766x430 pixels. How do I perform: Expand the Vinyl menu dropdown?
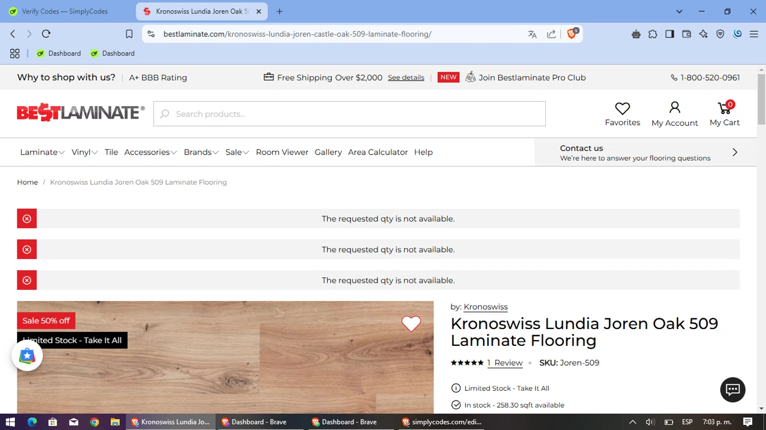[85, 152]
